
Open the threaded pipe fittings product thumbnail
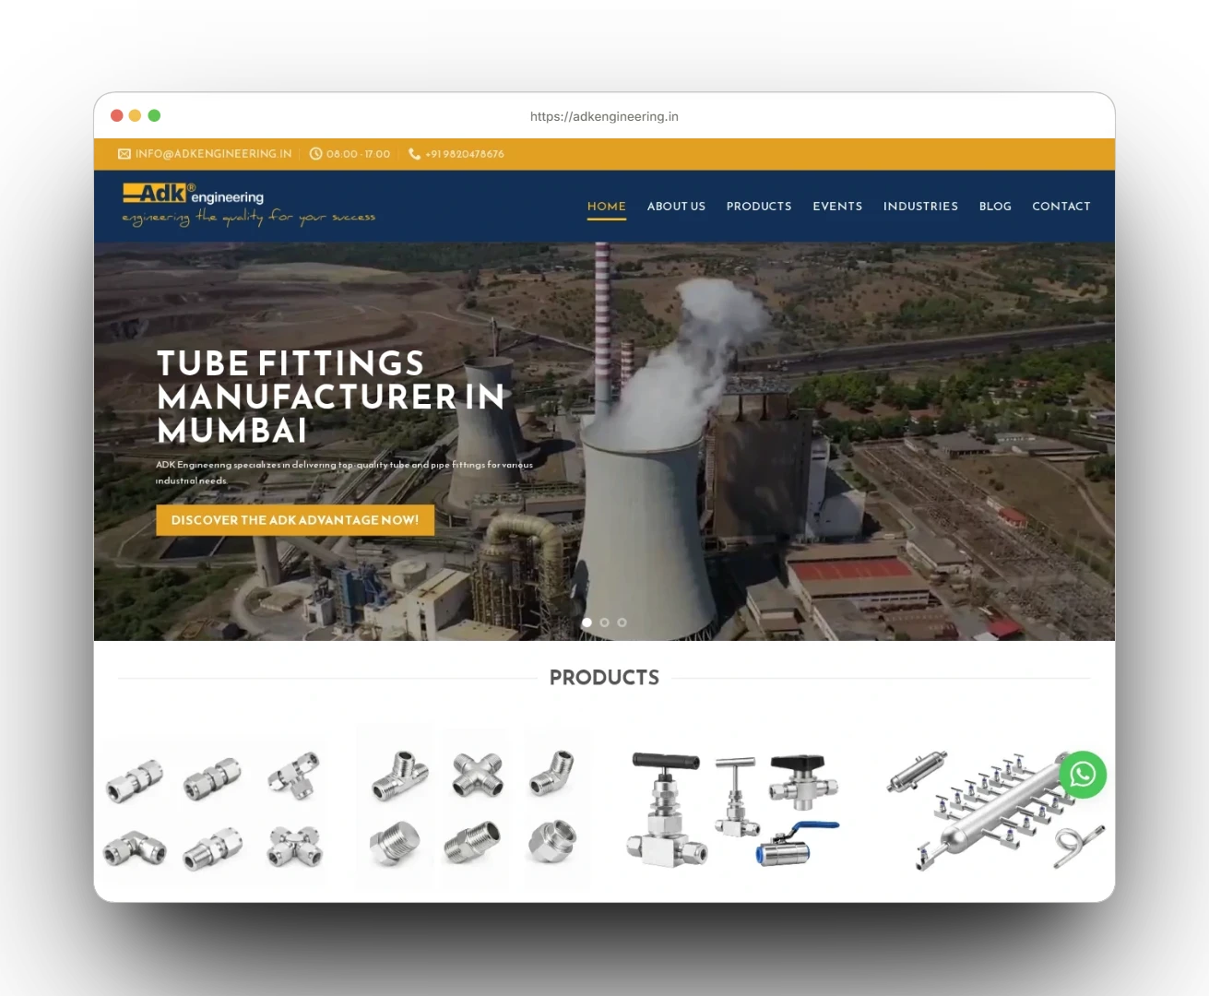[x=473, y=807]
